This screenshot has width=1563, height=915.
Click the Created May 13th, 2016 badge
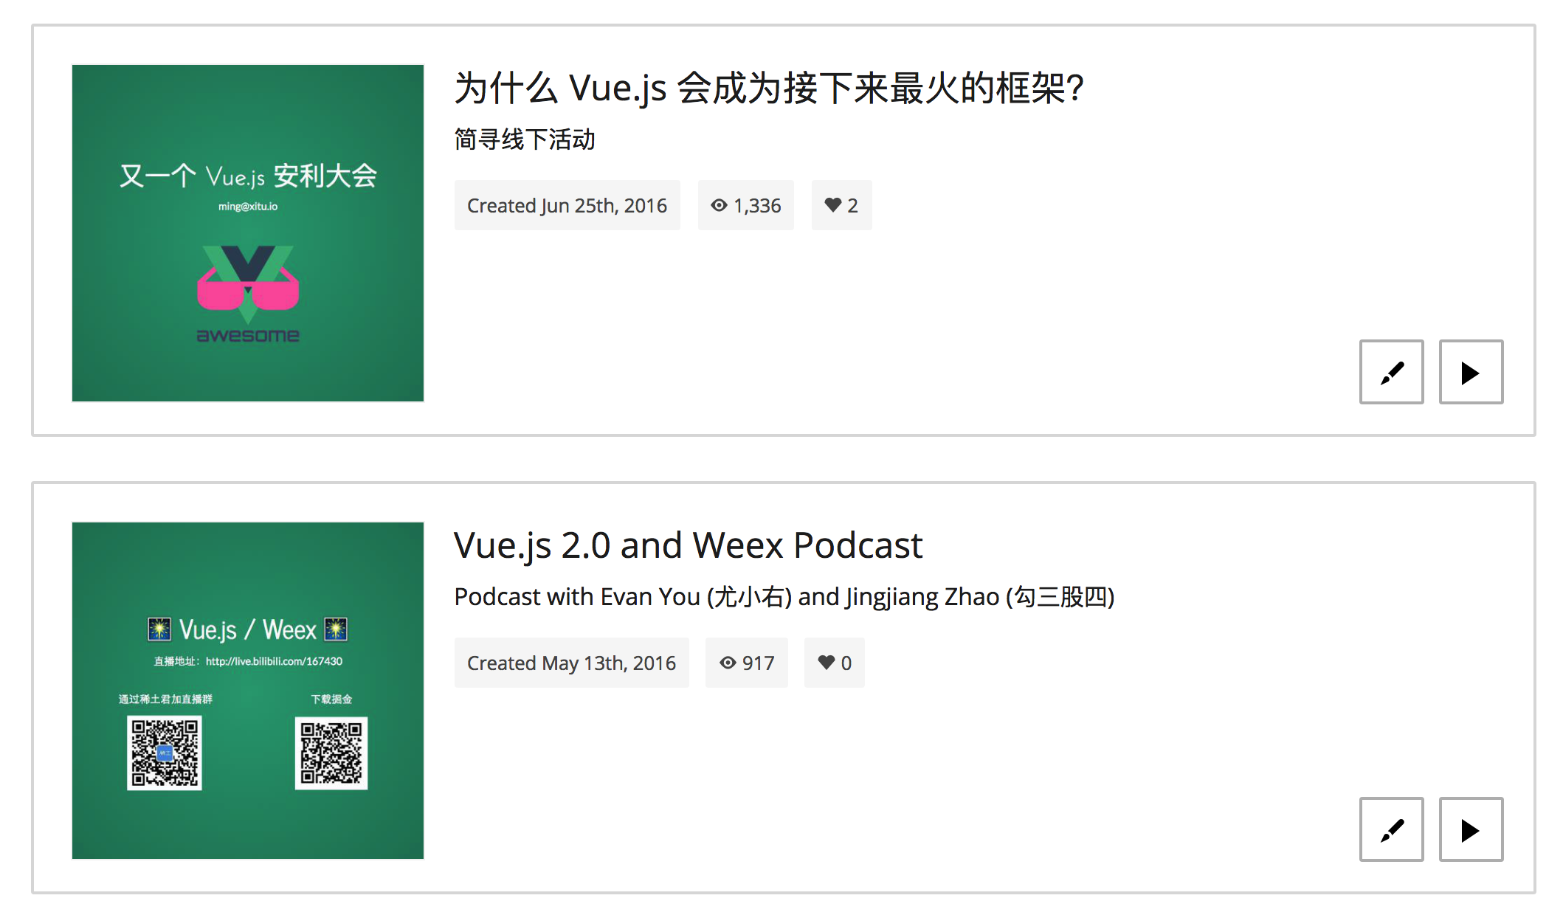click(571, 663)
